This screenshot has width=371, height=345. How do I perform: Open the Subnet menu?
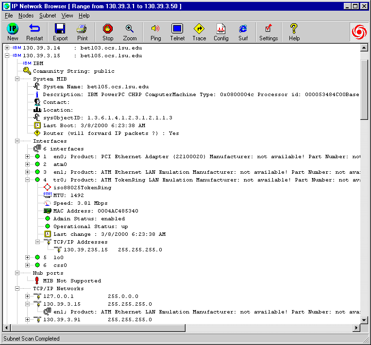[x=48, y=16]
